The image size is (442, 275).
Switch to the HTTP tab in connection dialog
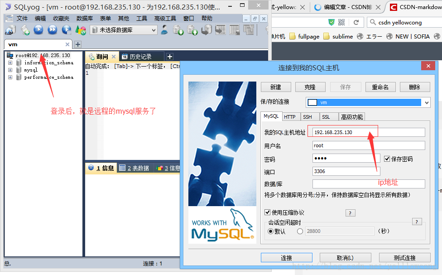(290, 117)
